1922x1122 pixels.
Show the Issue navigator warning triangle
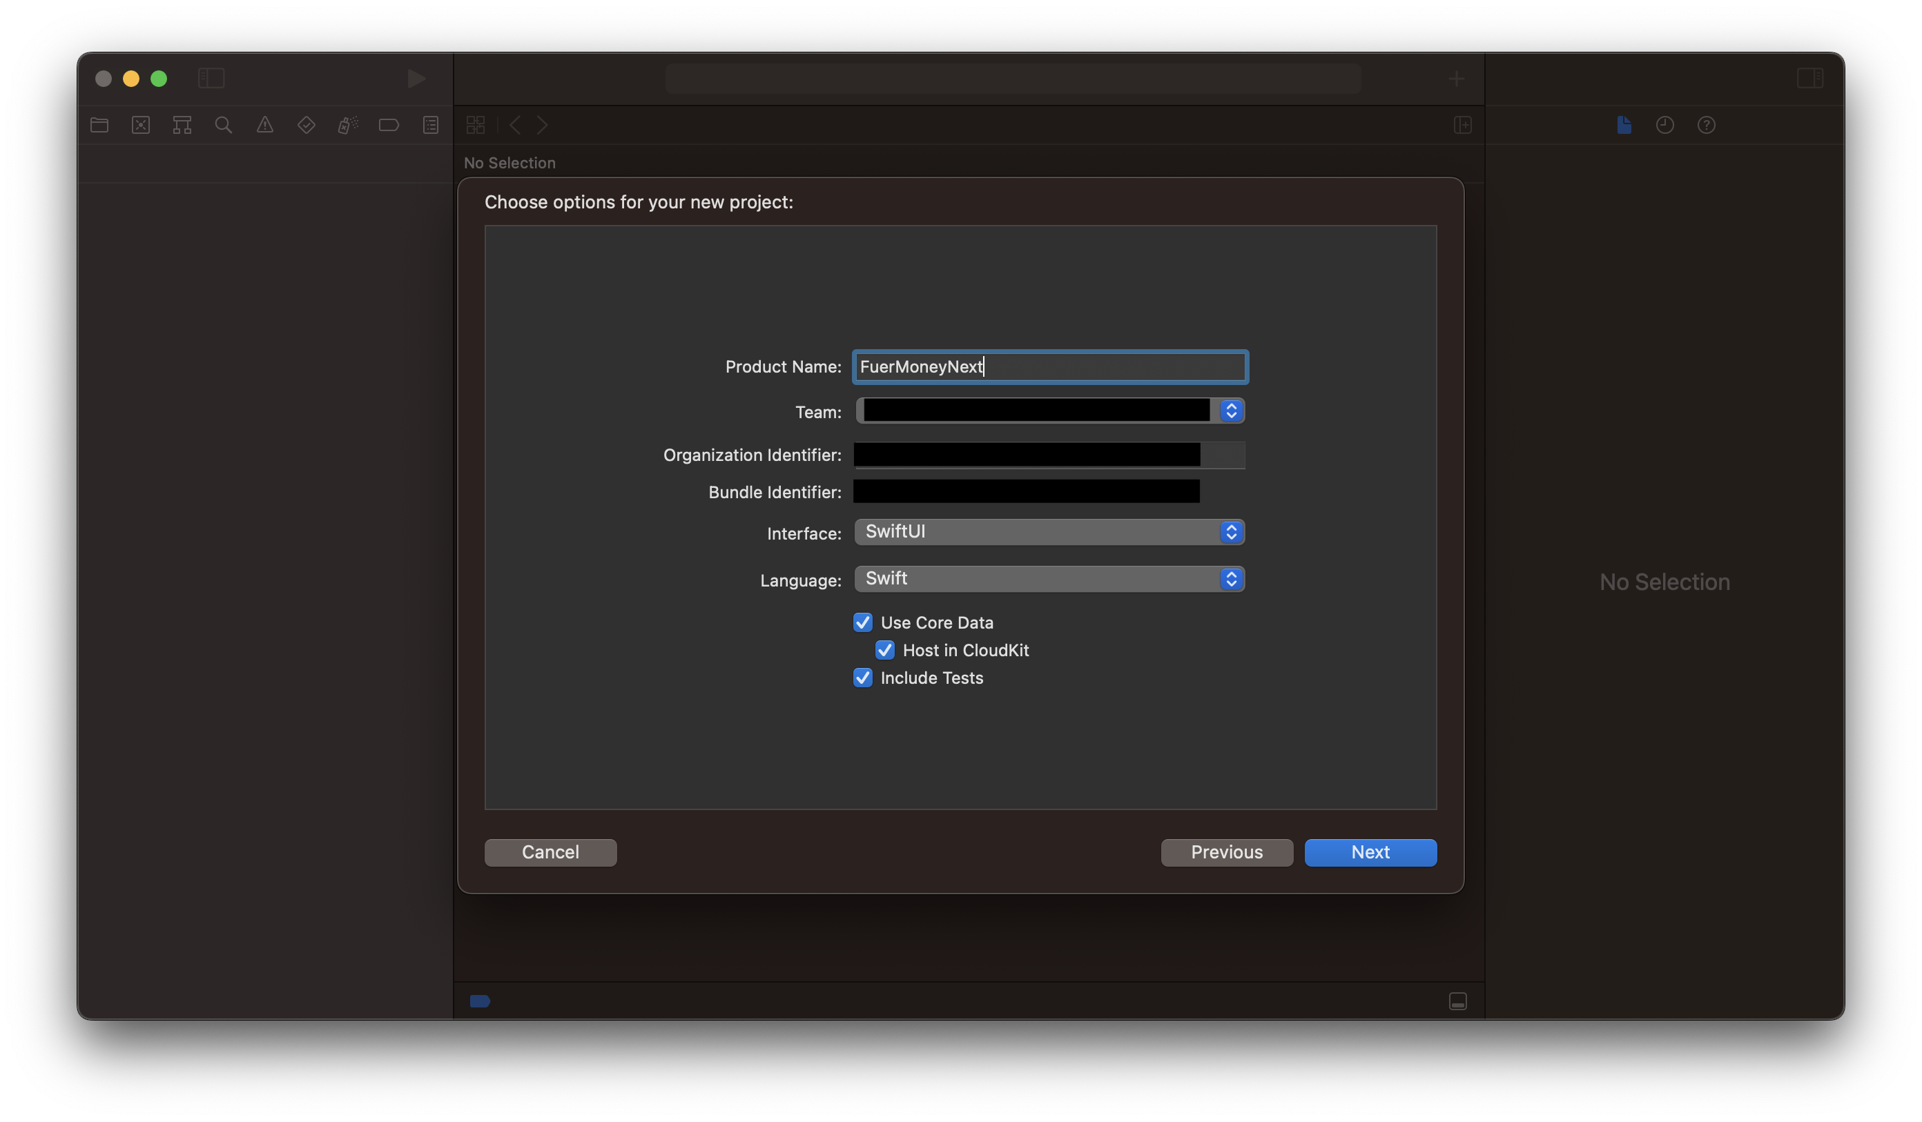(264, 124)
